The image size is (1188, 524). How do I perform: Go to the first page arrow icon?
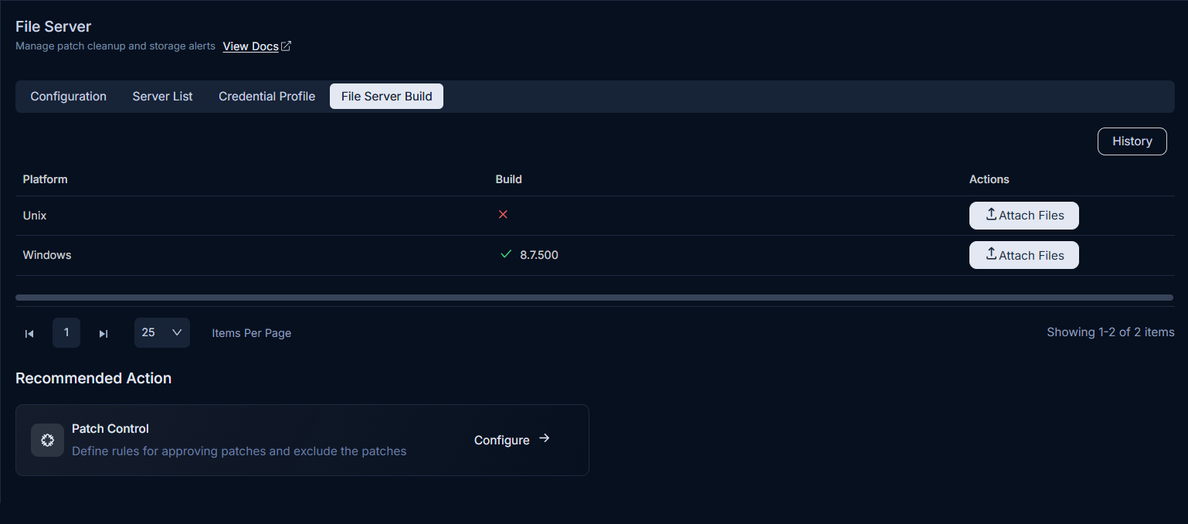pos(29,334)
